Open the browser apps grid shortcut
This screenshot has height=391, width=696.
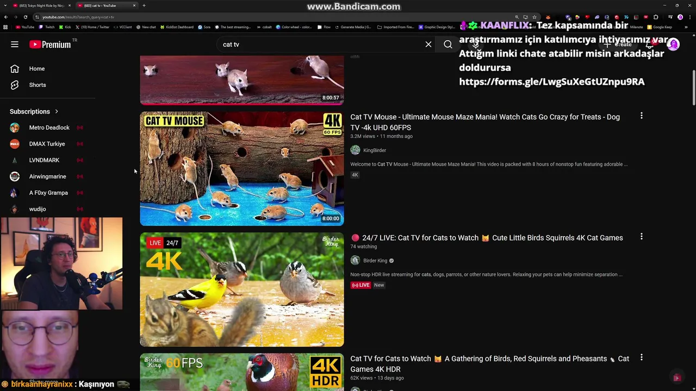coord(5,27)
